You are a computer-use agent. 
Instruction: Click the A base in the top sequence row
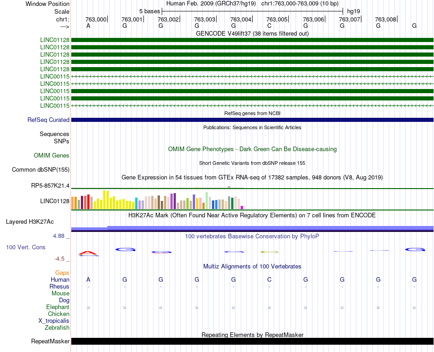point(88,26)
